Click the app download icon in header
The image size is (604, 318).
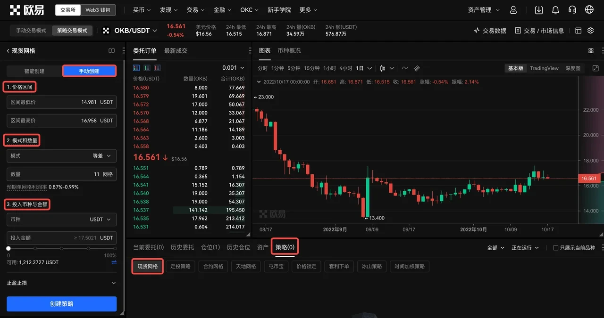[x=538, y=9]
